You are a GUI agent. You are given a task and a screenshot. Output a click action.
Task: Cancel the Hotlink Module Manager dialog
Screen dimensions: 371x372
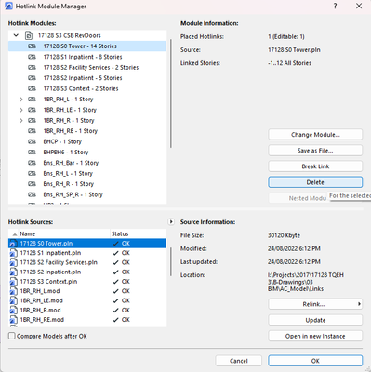[239, 361]
